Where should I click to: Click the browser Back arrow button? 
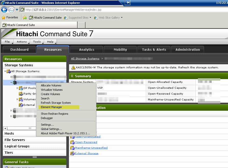[4, 10]
